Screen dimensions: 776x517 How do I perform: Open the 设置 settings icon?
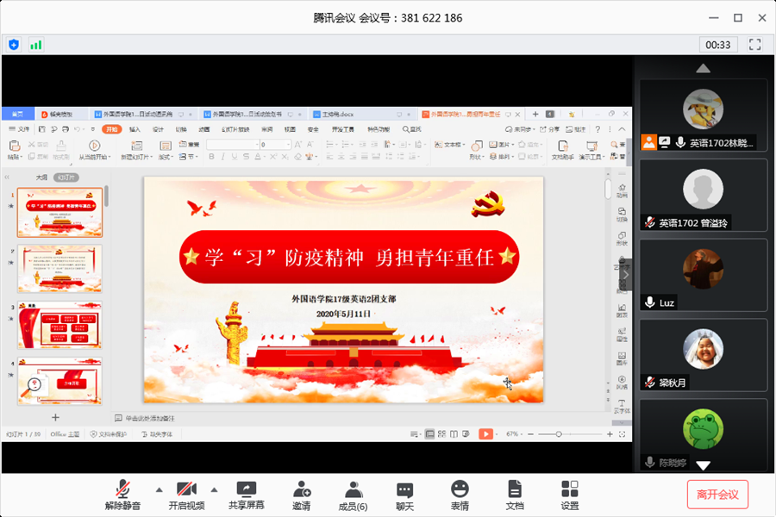pyautogui.click(x=570, y=489)
